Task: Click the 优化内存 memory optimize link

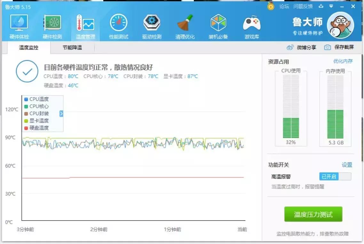Action: point(343,61)
